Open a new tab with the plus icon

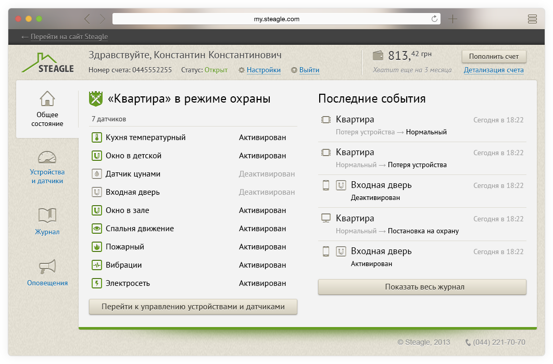(453, 19)
